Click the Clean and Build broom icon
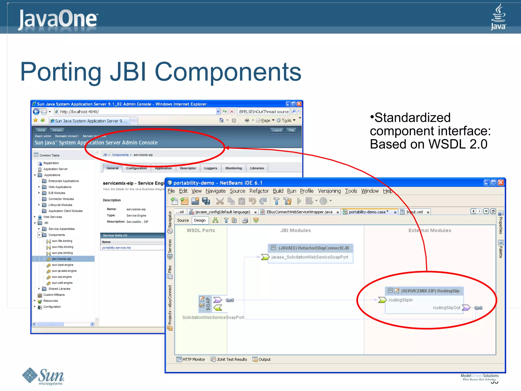The image size is (521, 391). pos(288,201)
